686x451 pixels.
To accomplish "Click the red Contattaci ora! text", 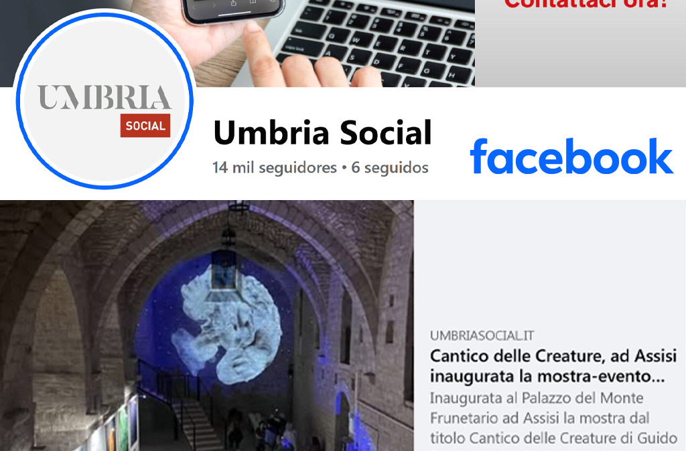I will pos(586,5).
